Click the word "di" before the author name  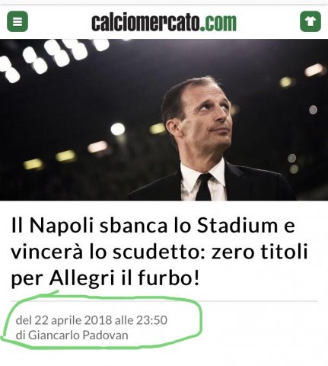click(x=21, y=335)
